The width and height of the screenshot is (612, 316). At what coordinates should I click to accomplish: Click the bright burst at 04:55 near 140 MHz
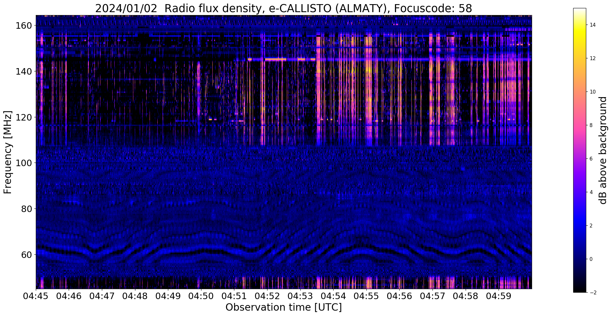[369, 71]
